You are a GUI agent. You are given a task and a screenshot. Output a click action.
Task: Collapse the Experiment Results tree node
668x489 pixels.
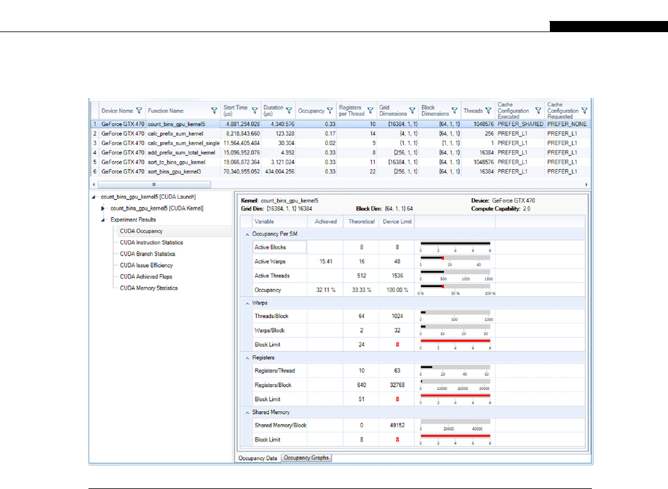click(103, 220)
